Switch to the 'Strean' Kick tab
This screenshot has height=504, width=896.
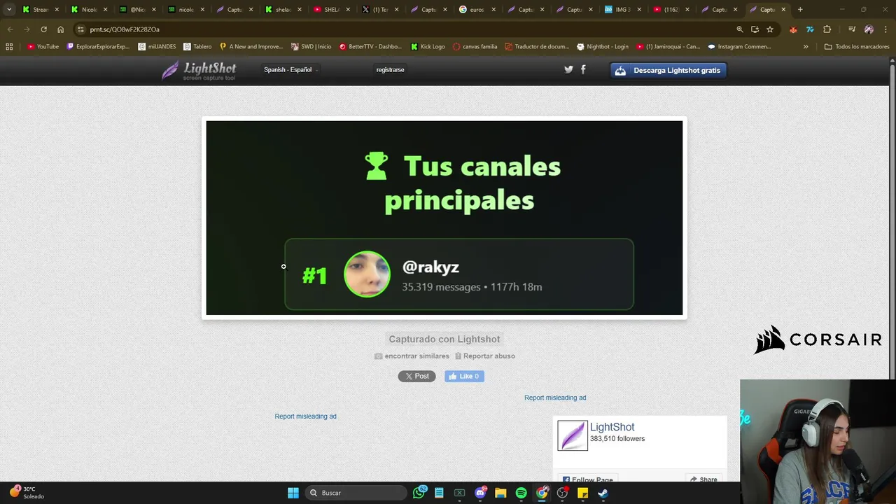[41, 10]
